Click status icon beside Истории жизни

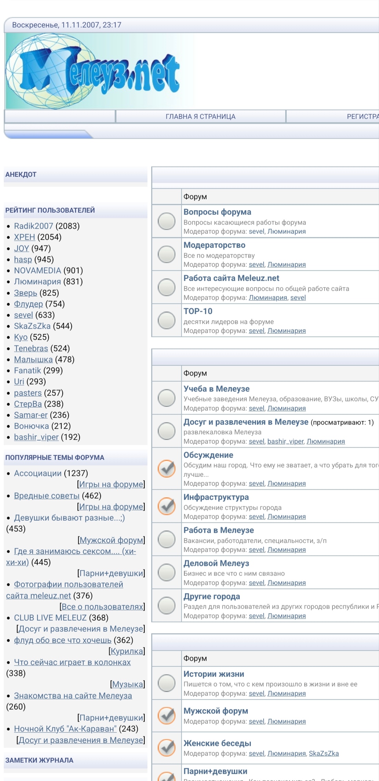[x=166, y=683]
